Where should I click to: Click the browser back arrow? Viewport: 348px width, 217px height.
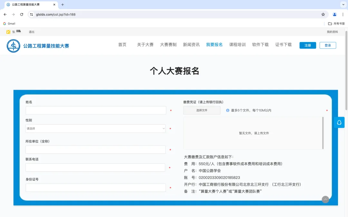[5, 14]
